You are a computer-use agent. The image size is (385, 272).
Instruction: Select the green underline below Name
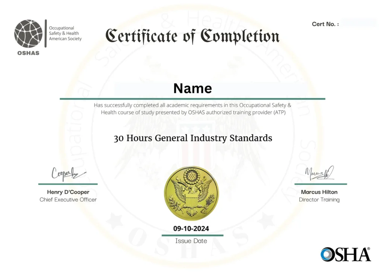point(192,98)
